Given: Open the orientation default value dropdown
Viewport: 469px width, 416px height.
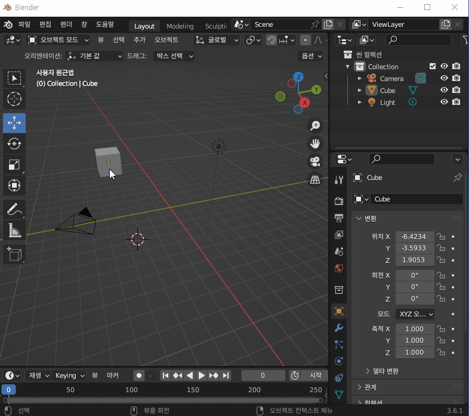Looking at the screenshot, I should point(94,56).
